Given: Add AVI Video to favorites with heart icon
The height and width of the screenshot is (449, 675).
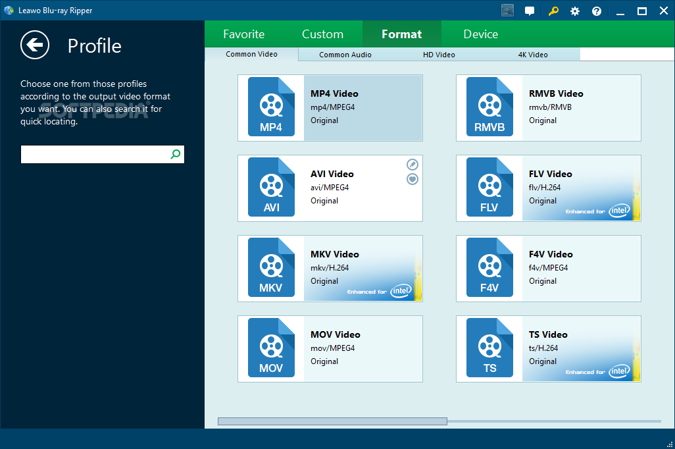Looking at the screenshot, I should coord(413,179).
